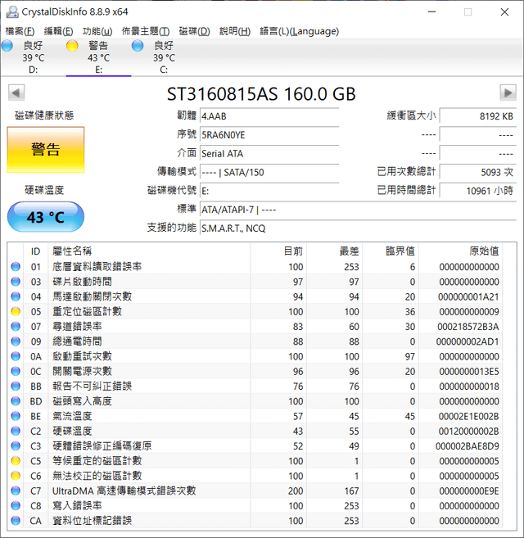
Task: Click yellow status icon for attribute C5
Action: click(16, 461)
